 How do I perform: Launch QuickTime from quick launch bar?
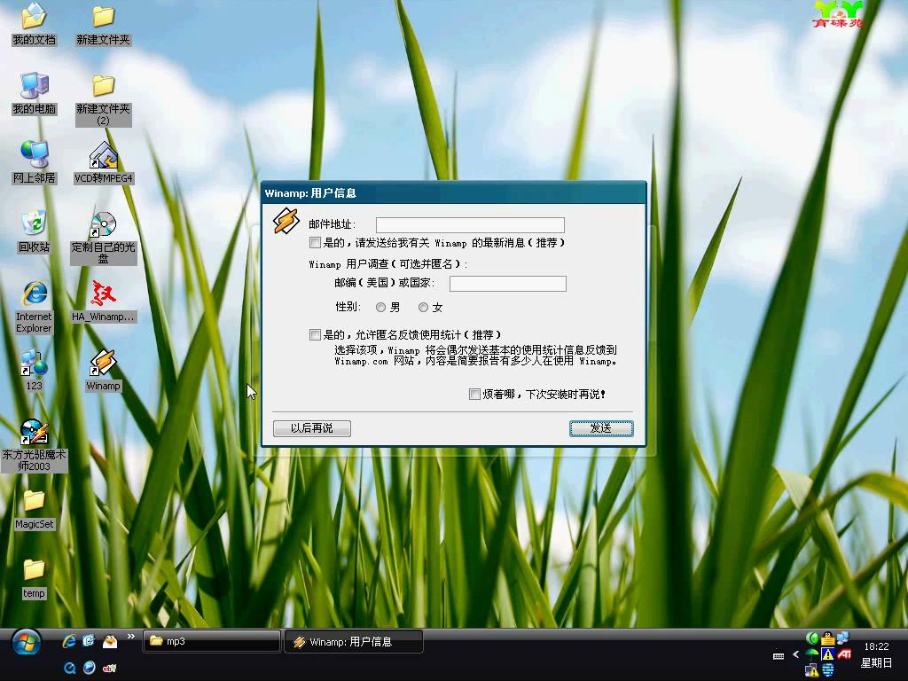point(69,669)
